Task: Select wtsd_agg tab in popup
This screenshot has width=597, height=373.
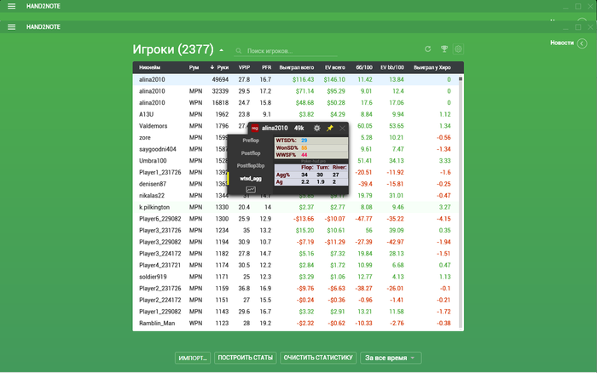Action: pos(251,178)
